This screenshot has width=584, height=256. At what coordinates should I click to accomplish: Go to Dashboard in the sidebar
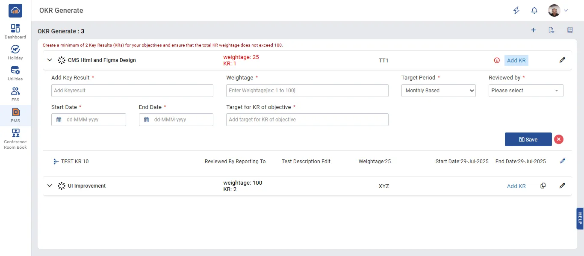click(x=15, y=31)
